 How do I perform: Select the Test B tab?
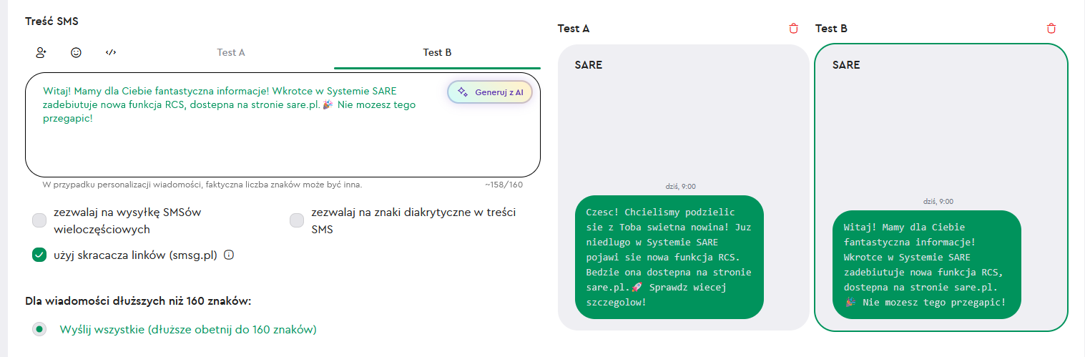pyautogui.click(x=437, y=52)
